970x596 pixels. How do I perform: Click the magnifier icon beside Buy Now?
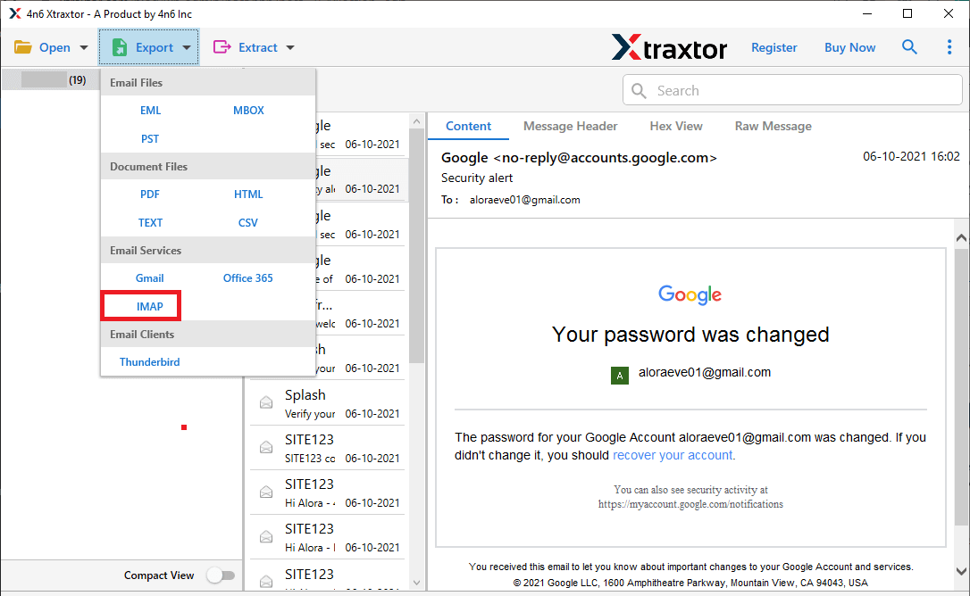coord(908,47)
